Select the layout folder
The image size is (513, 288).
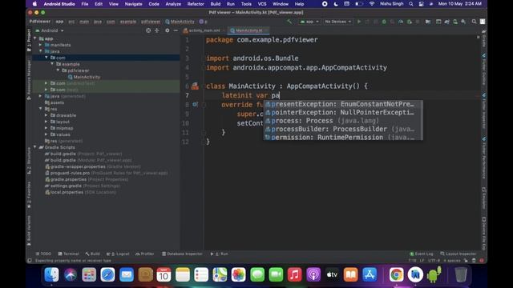click(60, 122)
